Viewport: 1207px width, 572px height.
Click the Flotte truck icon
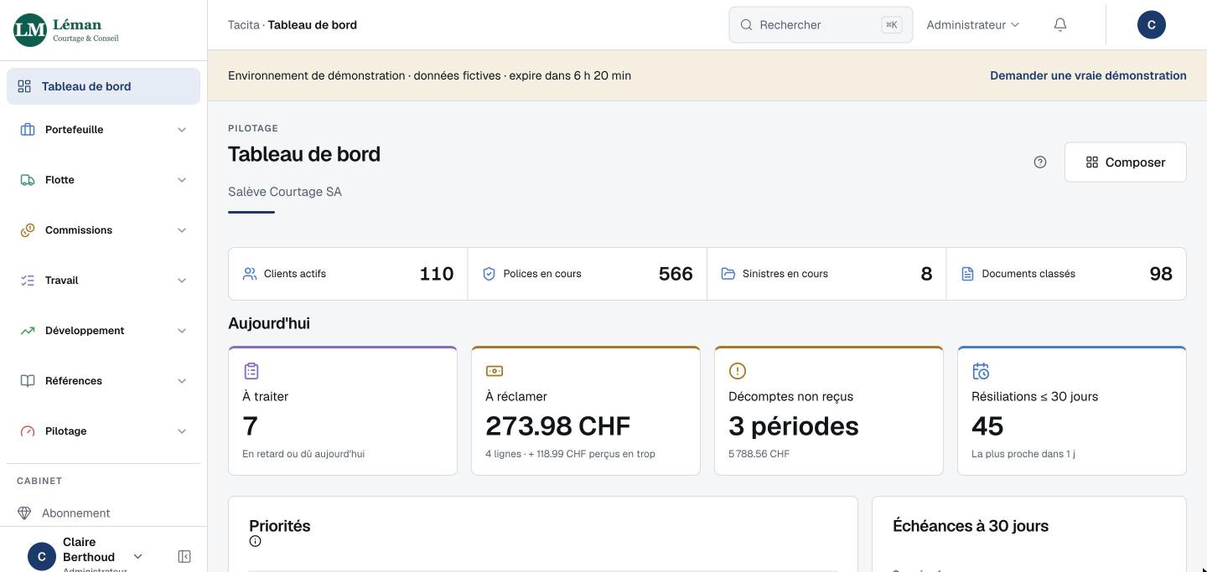[28, 180]
